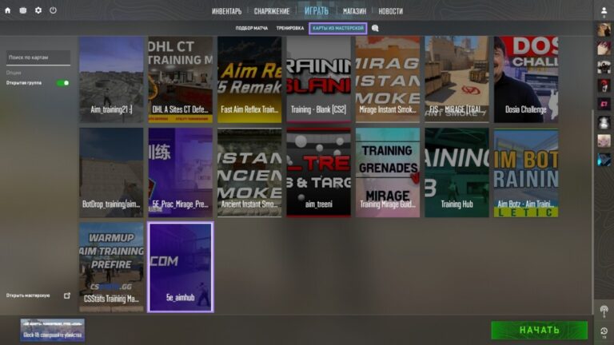Click the external link icon next to Открыть мастерскую
This screenshot has height=345, width=614.
point(67,295)
